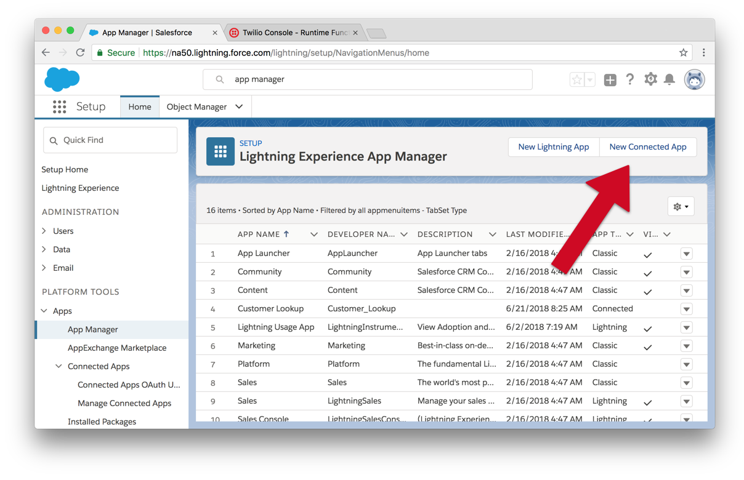This screenshot has height=480, width=744.
Task: Collapse the Apps tree node
Action: (x=44, y=311)
